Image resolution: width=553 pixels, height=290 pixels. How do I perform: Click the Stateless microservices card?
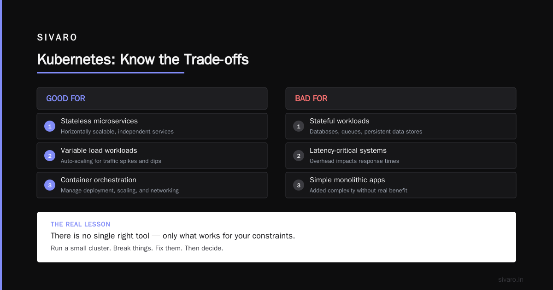tap(152, 126)
